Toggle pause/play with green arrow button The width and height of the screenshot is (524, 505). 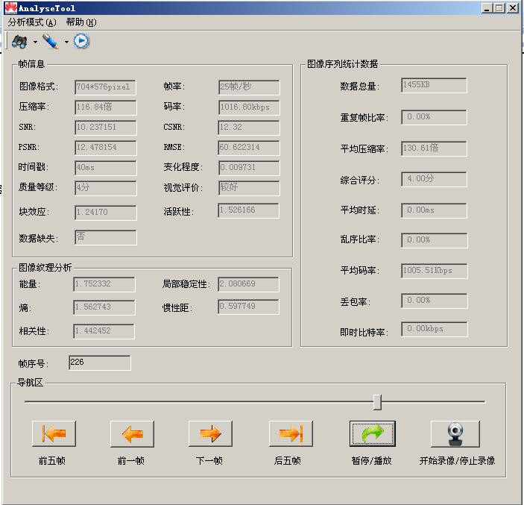coord(372,433)
